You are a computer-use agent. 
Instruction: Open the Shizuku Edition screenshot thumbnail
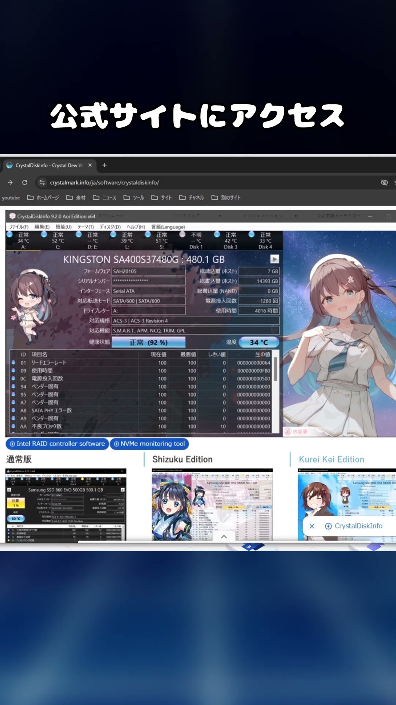212,505
